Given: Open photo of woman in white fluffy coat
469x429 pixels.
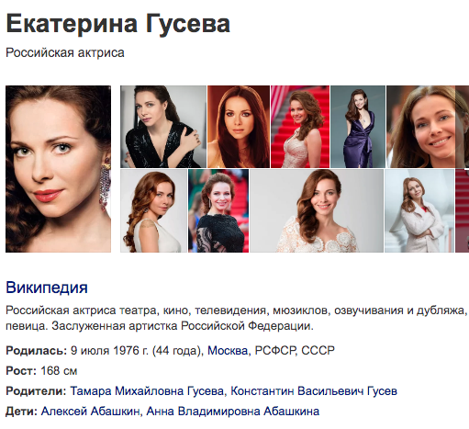Looking at the screenshot, I should click(419, 210).
